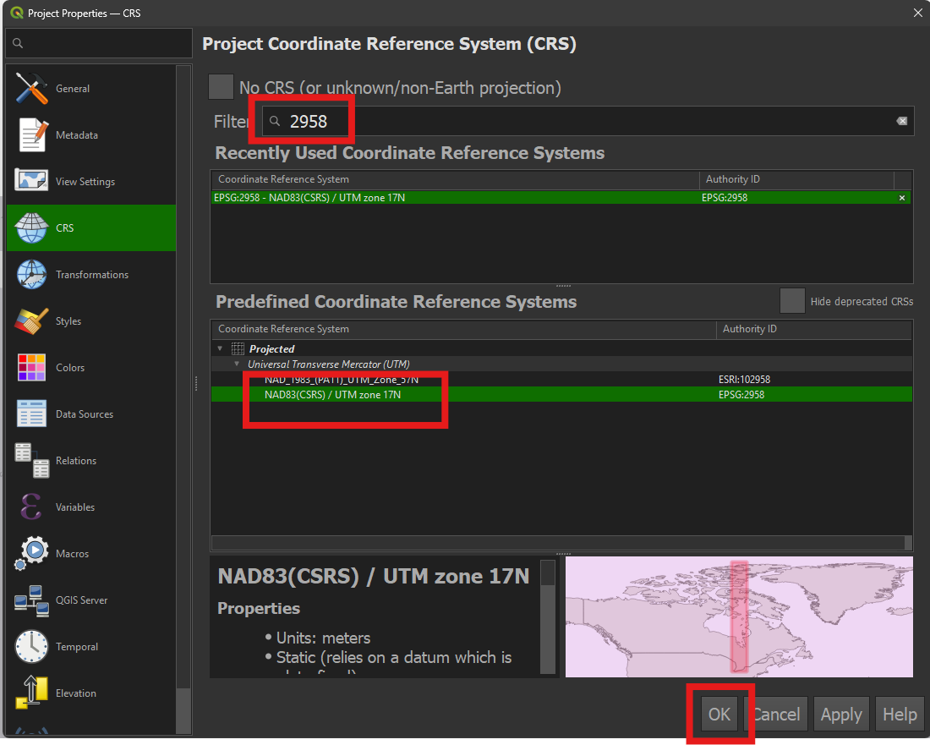Screen dimensions: 930x745
Task: Collapse Universal Transverse Mercator group
Action: pyautogui.click(x=237, y=364)
